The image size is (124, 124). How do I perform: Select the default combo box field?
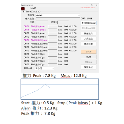(58, 15)
